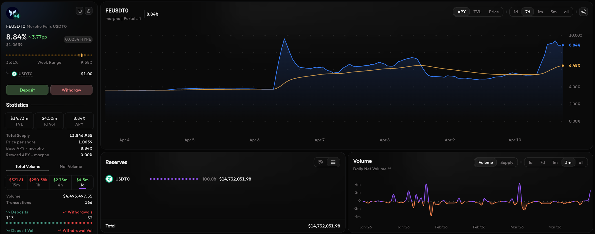595x234 pixels.
Task: Click the USDT0 underlying asset link
Action: click(x=25, y=74)
